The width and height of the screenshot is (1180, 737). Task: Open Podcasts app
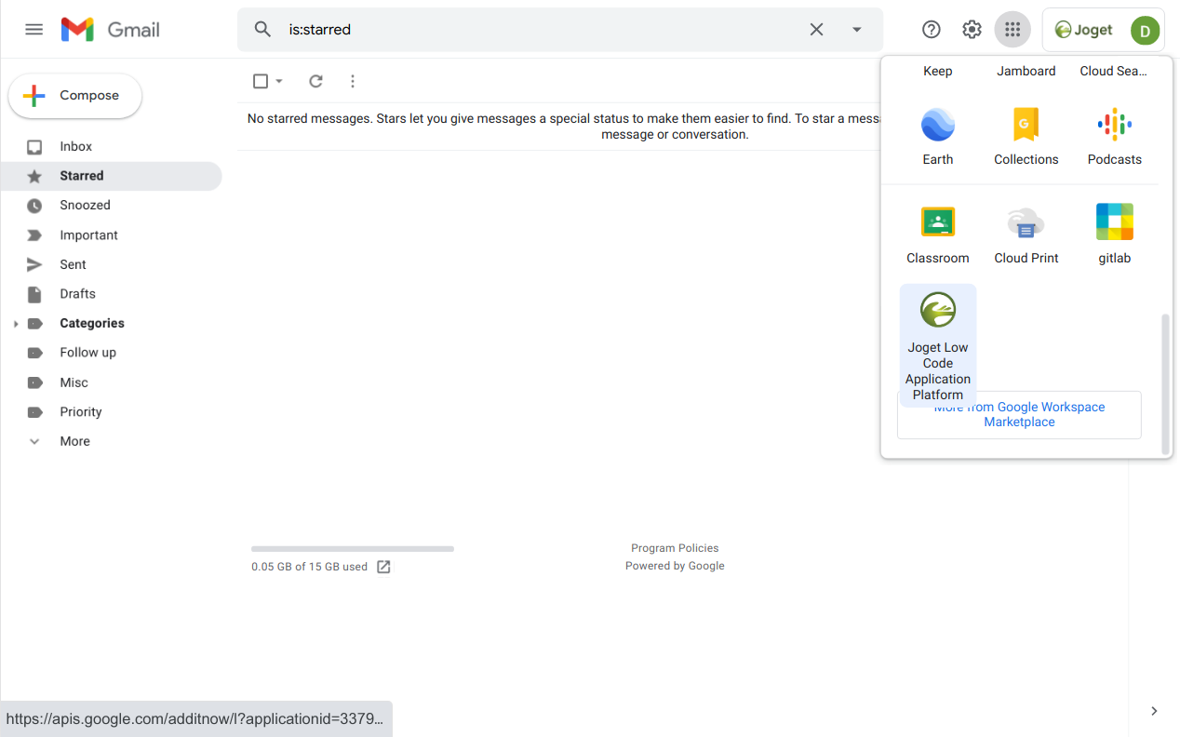(x=1115, y=136)
